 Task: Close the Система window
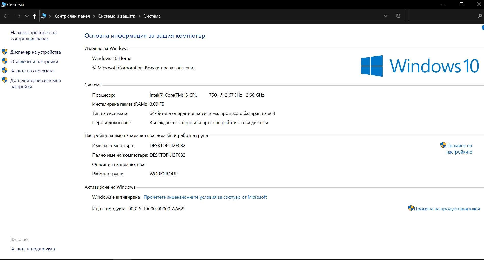479,4
